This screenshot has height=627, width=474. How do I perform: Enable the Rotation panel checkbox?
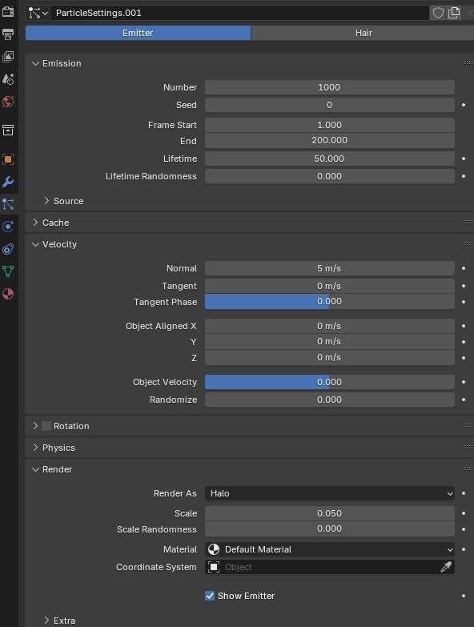pos(46,426)
